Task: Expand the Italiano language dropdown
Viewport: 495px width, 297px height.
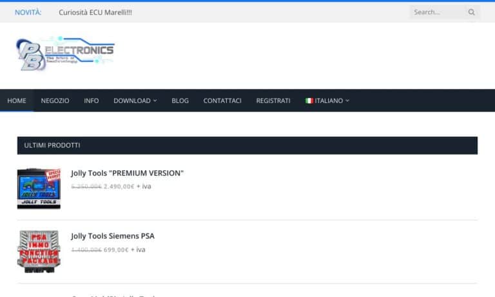Action: tap(327, 101)
